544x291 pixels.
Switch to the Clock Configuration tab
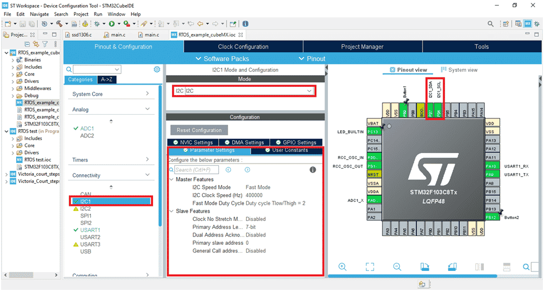243,47
